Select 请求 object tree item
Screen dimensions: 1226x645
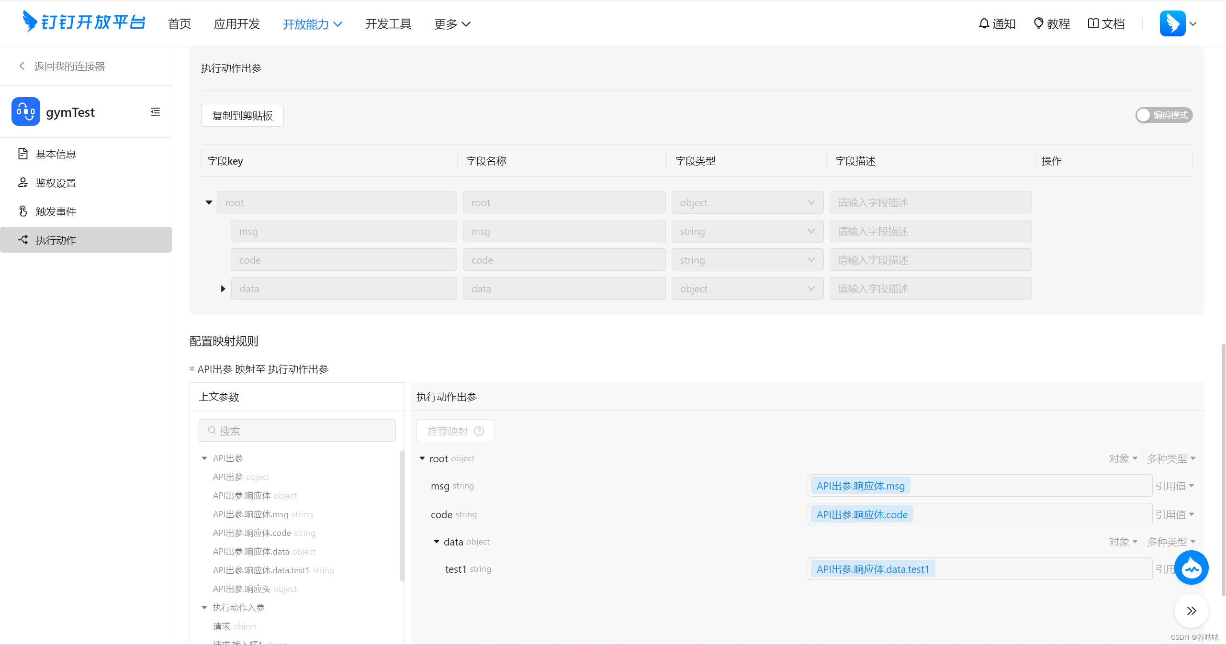pos(235,626)
